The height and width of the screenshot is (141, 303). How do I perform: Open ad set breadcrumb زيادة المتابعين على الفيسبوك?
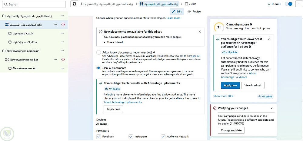click(x=159, y=4)
